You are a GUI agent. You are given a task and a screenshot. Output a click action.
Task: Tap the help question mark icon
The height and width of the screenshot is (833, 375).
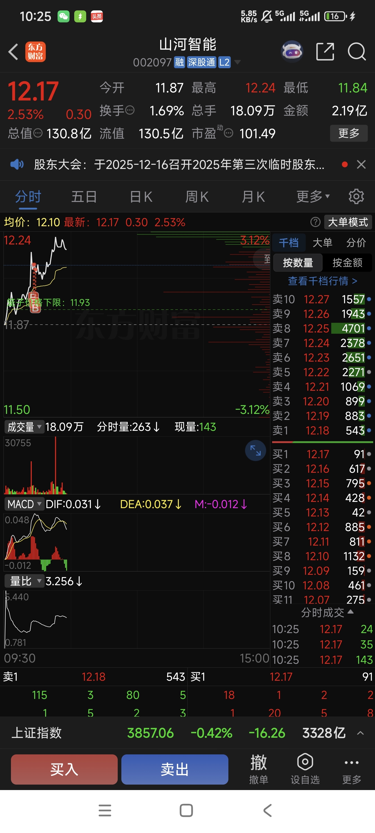tap(315, 222)
